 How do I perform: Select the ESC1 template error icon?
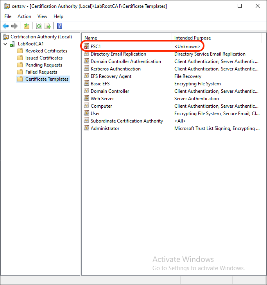coord(87,47)
